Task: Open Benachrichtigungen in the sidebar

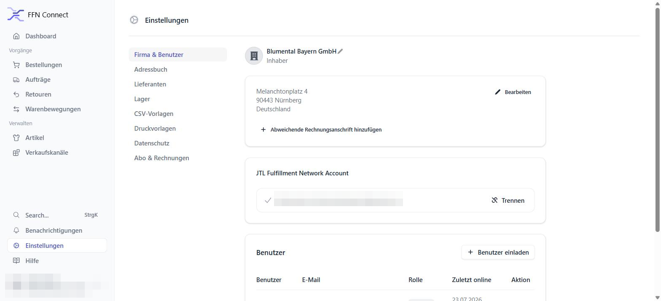Action: 57,230
